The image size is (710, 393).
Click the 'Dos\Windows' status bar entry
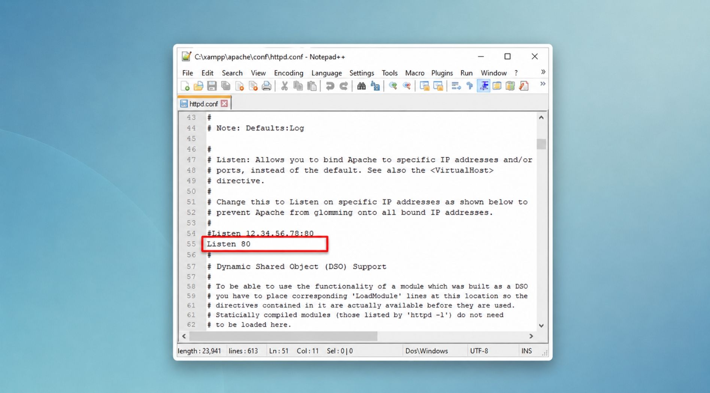click(427, 351)
